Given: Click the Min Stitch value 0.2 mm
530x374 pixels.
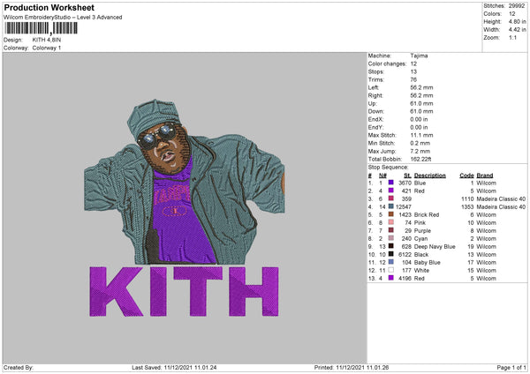Looking at the screenshot, I should pyautogui.click(x=420, y=143).
